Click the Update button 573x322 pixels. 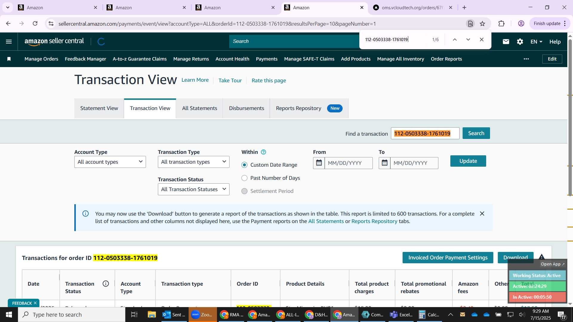pyautogui.click(x=468, y=161)
